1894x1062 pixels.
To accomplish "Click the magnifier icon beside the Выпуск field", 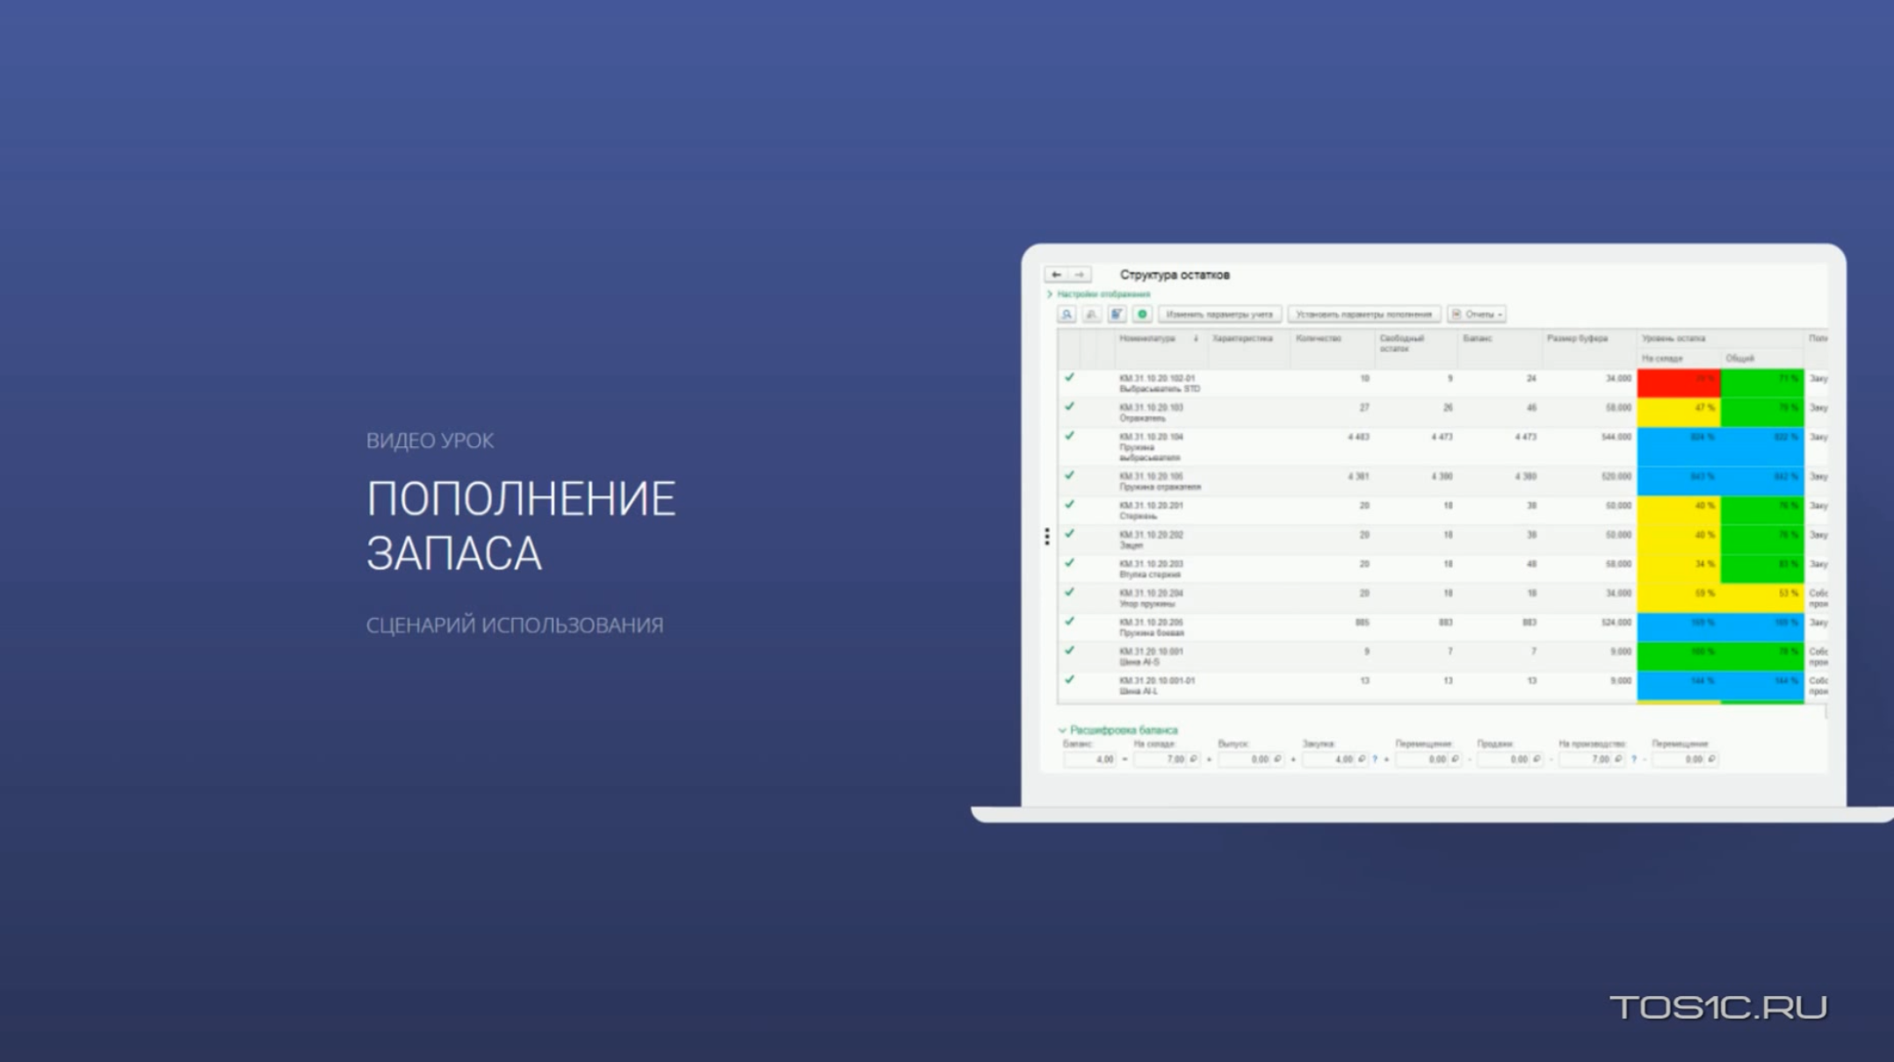I will click(x=1276, y=759).
